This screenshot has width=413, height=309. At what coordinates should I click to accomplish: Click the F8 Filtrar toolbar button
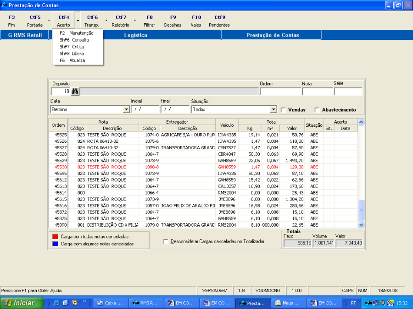149,21
